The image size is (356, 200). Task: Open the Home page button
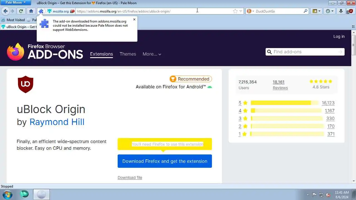[31, 11]
